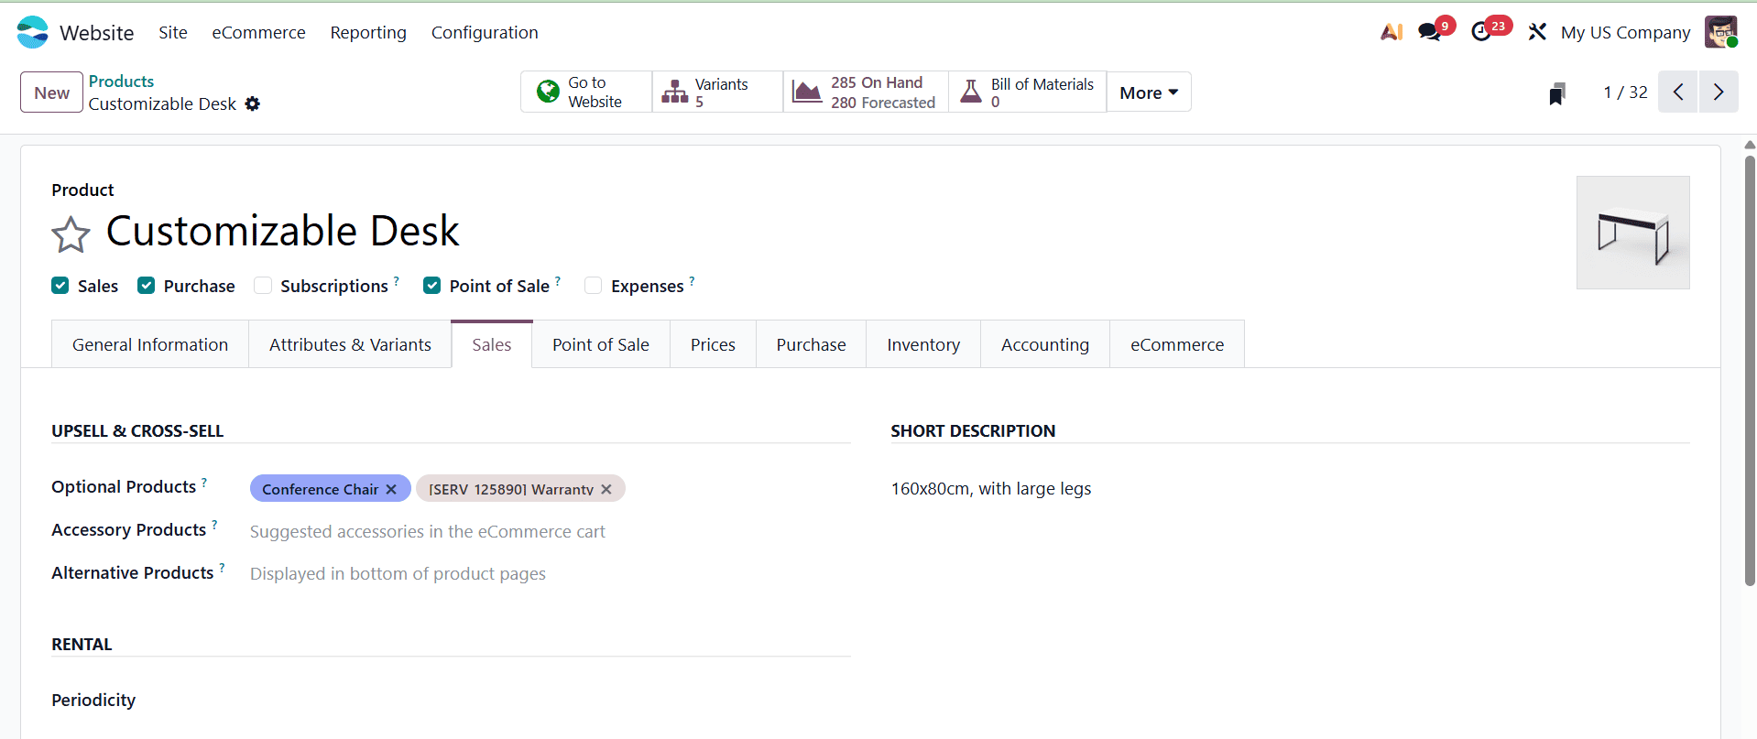Switch to eCommerce tab

pos(1177,344)
